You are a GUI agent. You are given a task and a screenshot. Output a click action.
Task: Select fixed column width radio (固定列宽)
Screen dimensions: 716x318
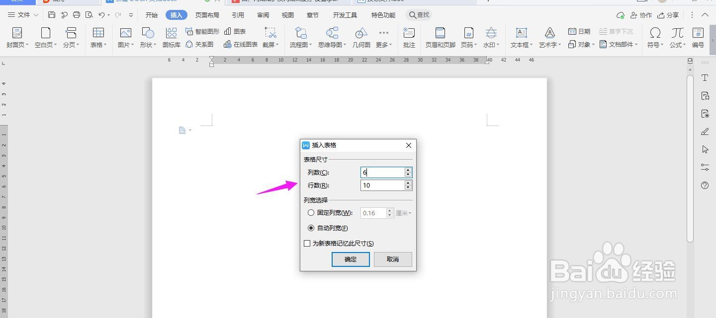pyautogui.click(x=311, y=213)
